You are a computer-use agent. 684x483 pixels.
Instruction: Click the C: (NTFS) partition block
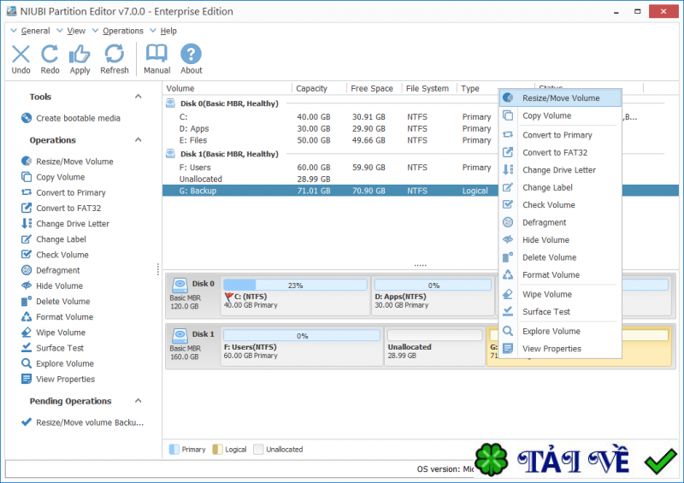294,293
